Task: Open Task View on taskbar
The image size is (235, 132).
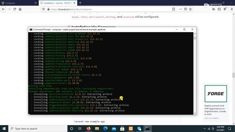Action: pyautogui.click(x=80, y=129)
